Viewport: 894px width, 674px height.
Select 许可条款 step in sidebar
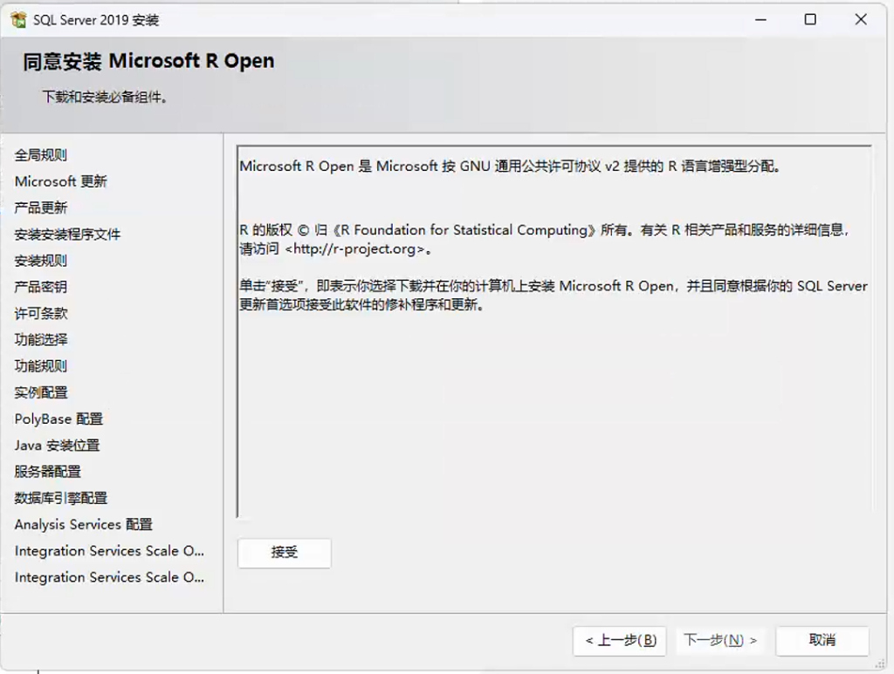click(40, 314)
